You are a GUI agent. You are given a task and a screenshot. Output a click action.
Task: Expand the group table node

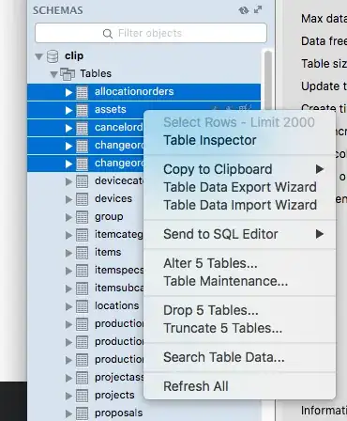click(68, 217)
